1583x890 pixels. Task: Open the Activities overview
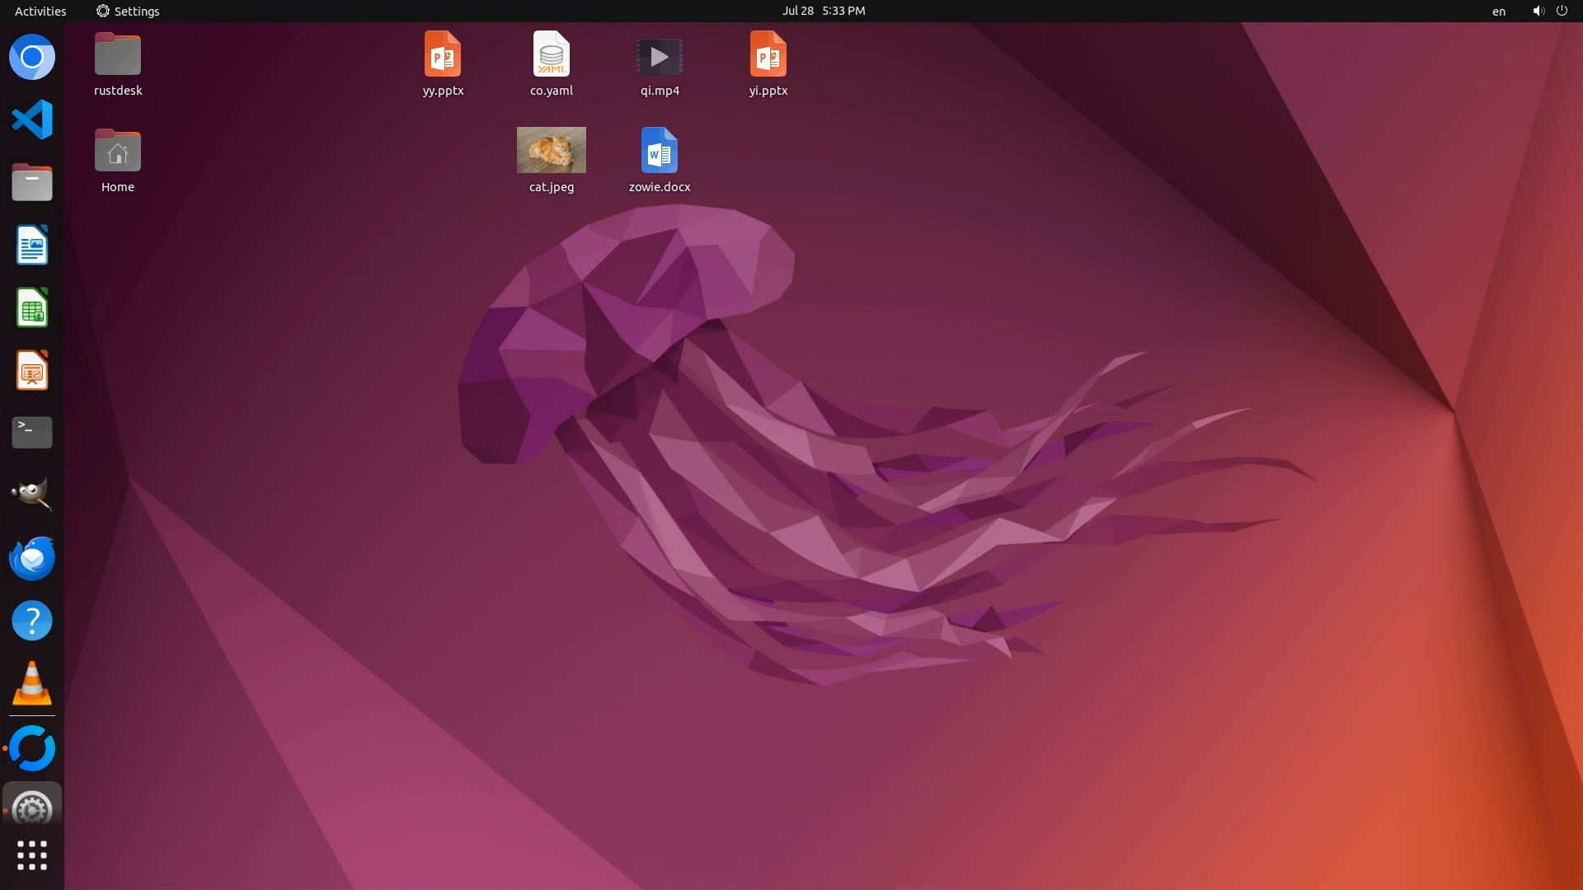(x=40, y=11)
